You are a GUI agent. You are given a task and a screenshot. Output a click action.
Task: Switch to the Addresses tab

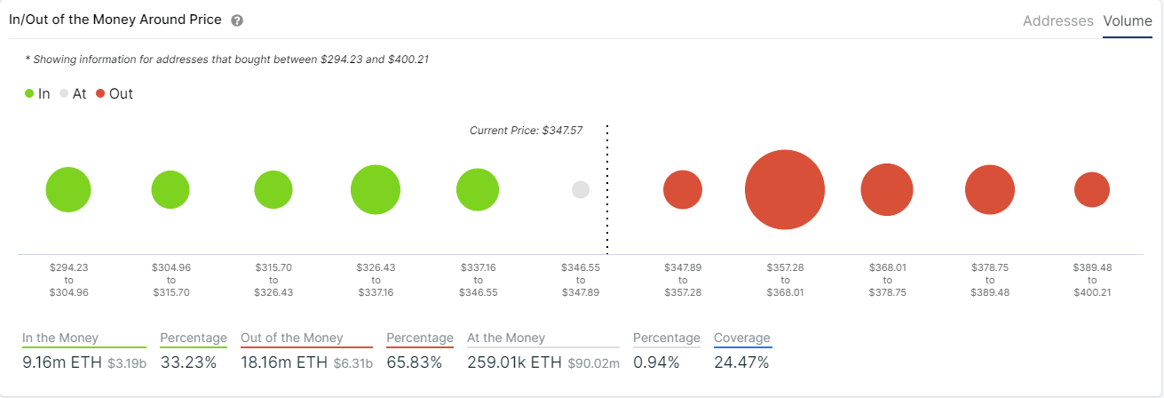(x=1057, y=20)
